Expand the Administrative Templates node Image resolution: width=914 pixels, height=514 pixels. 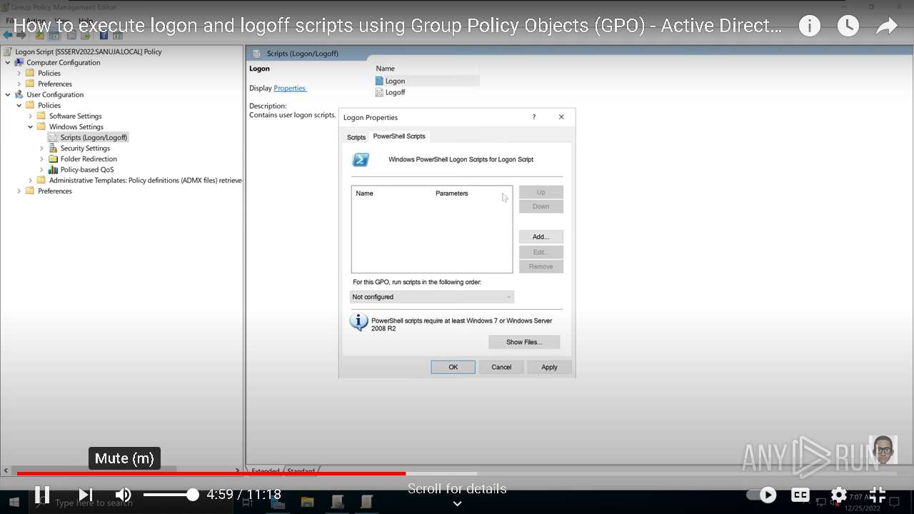(31, 180)
